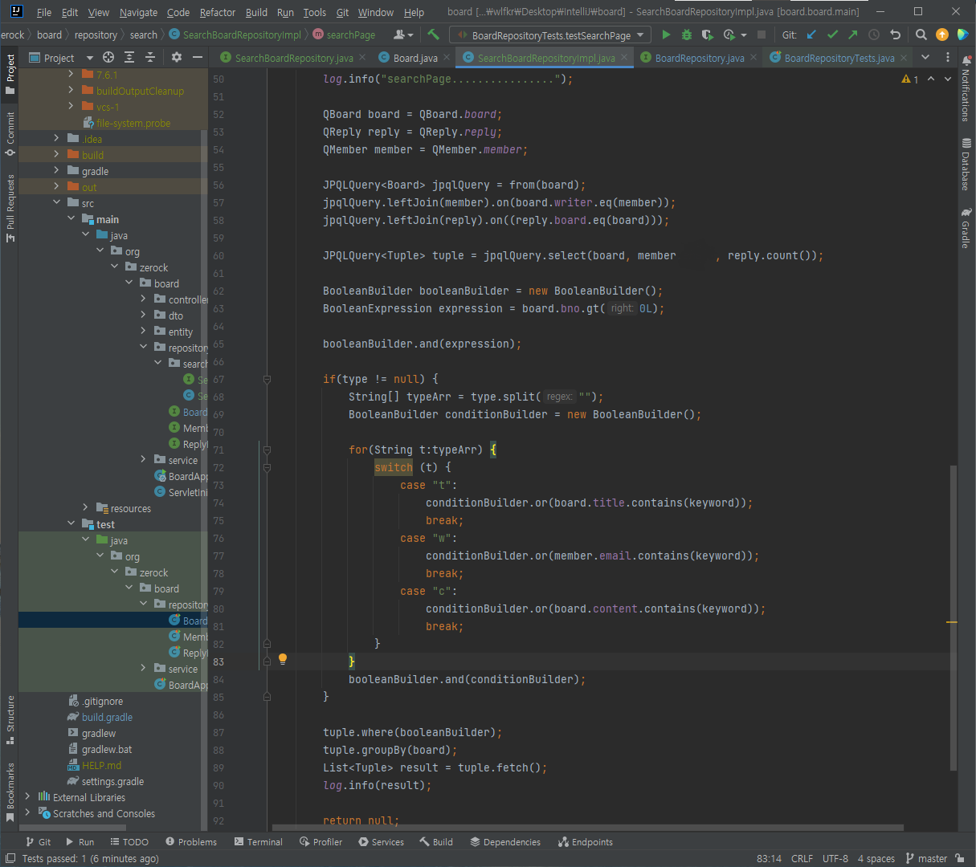Click the Git Update Project blue arrow

tap(811, 35)
